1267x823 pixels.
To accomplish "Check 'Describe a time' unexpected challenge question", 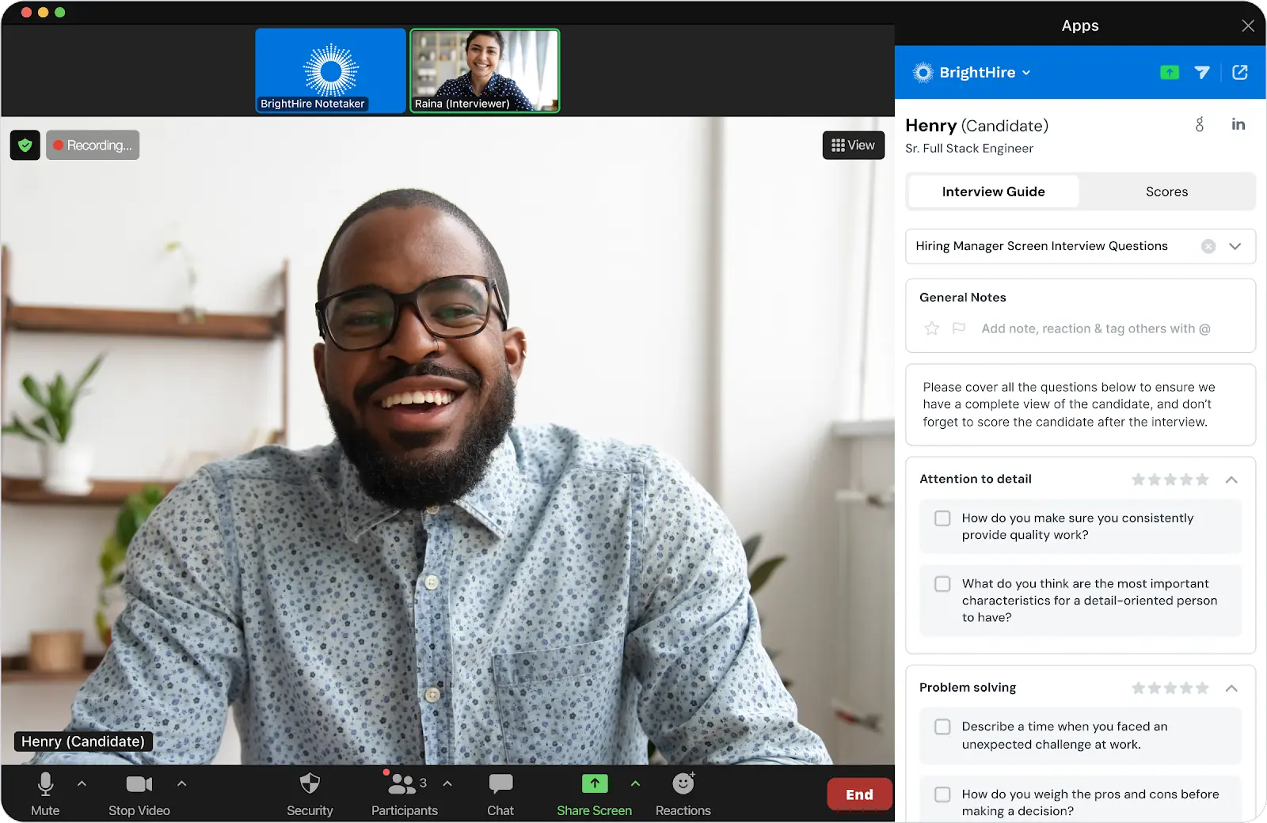I will pos(942,726).
